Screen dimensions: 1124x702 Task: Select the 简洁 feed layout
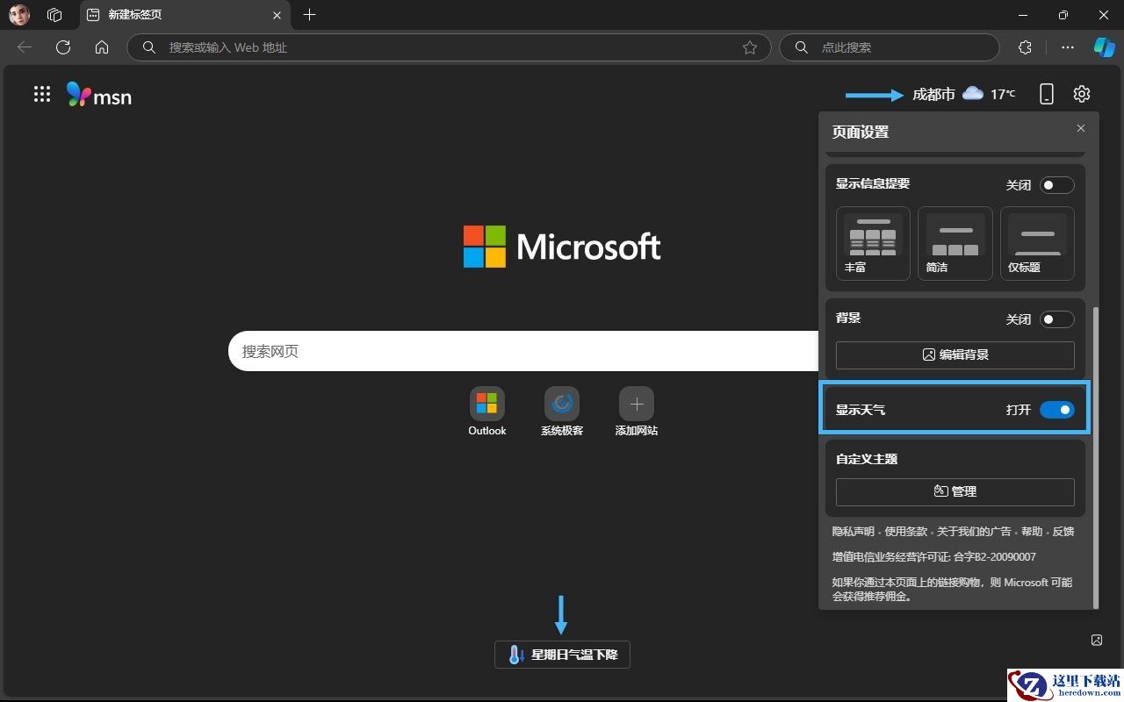click(955, 243)
